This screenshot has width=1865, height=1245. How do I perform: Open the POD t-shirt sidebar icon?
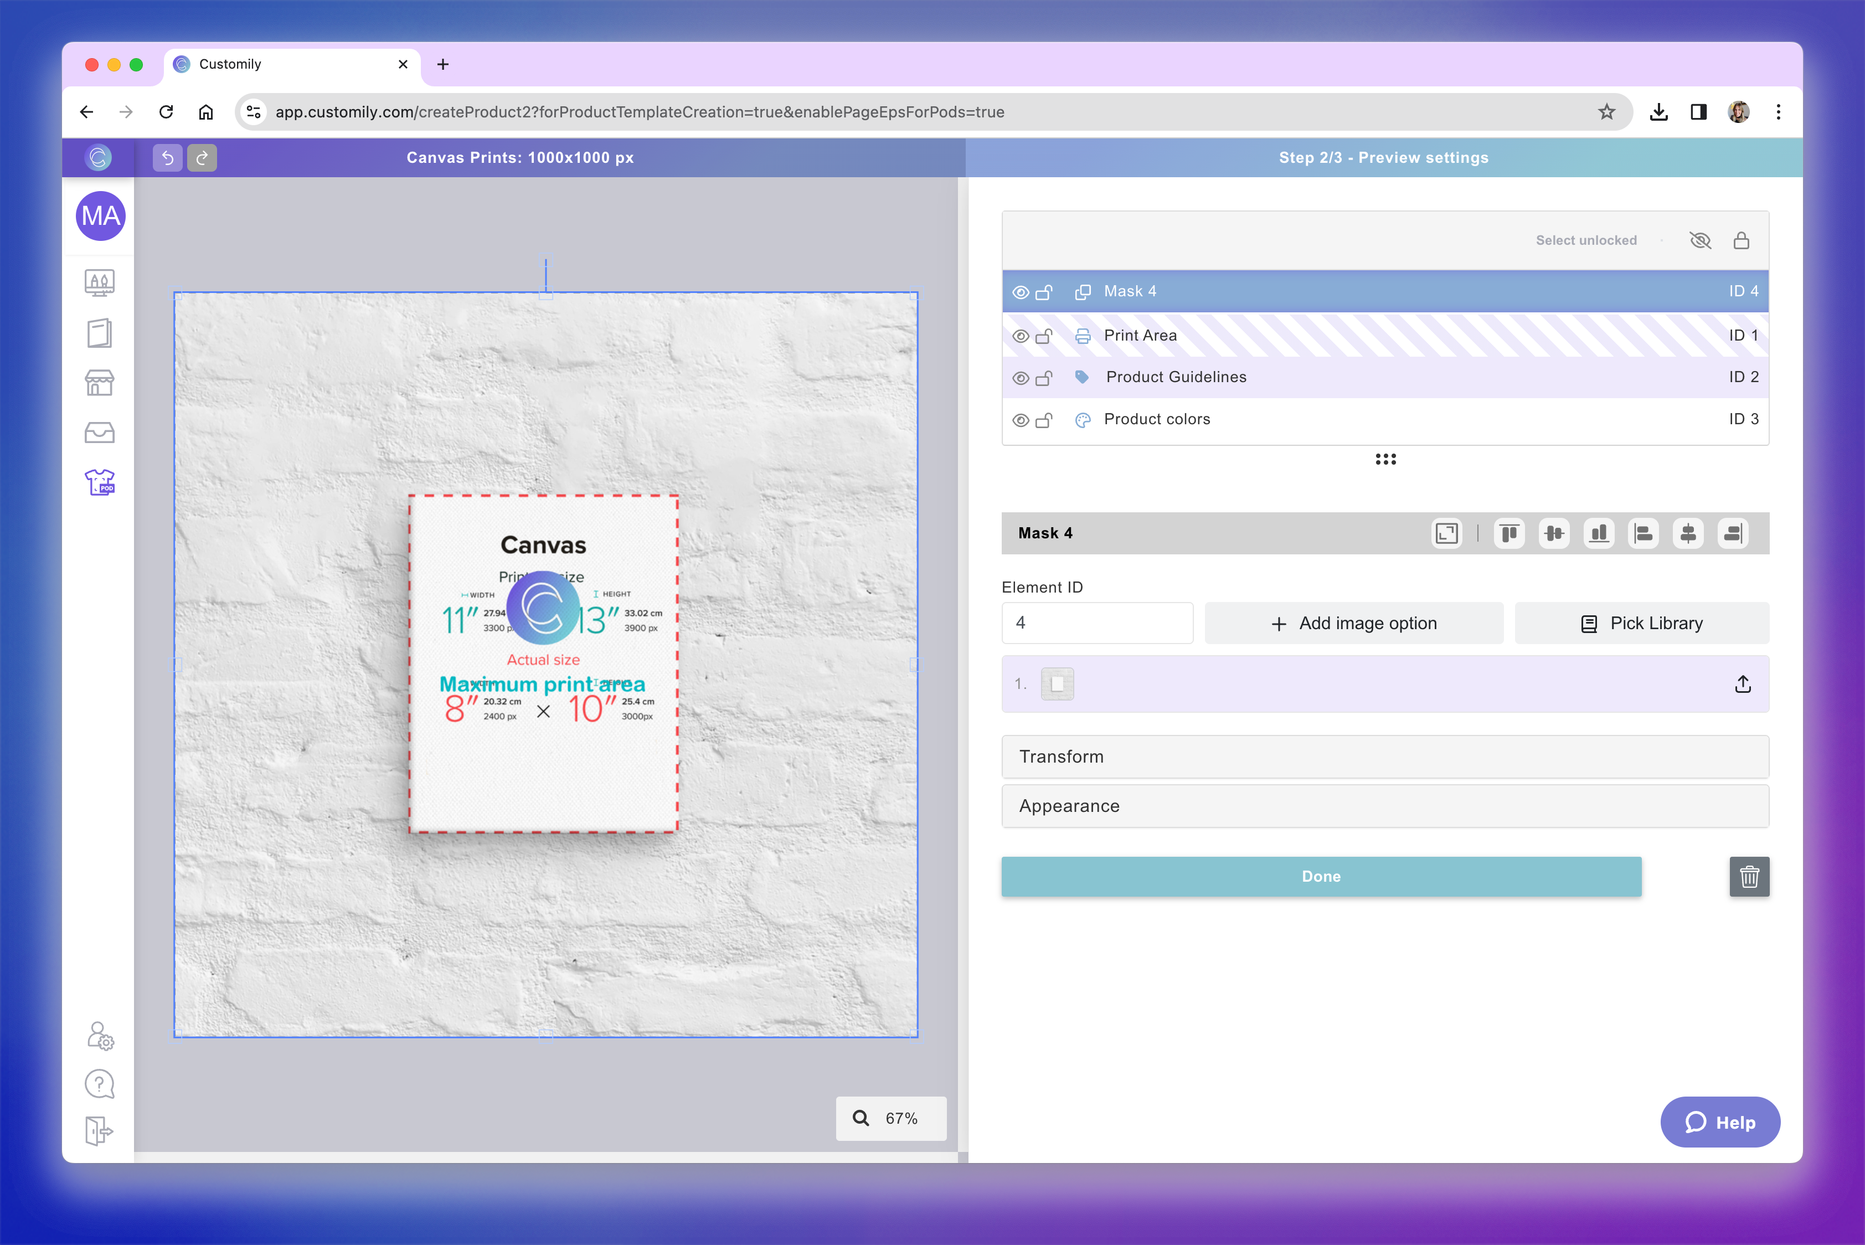click(x=100, y=482)
